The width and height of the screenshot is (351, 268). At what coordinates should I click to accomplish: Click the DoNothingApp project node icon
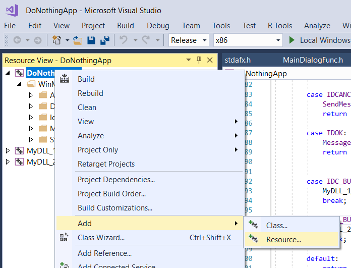pos(19,73)
